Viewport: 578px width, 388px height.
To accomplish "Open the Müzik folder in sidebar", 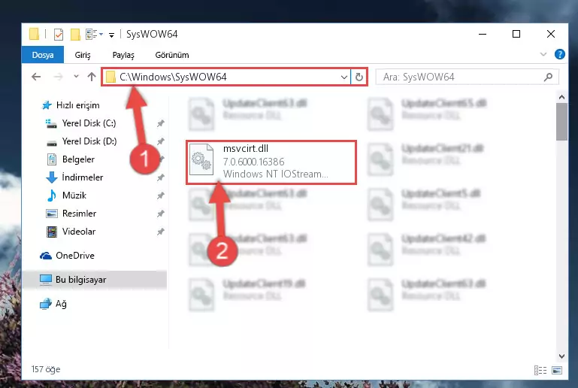I will [67, 196].
